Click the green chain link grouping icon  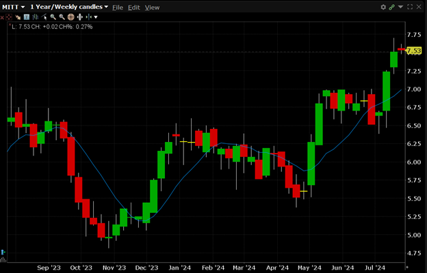(391, 7)
